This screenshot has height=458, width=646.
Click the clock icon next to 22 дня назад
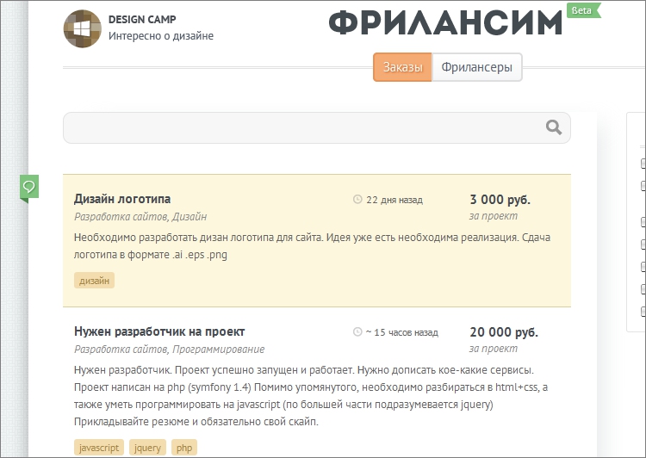pyautogui.click(x=357, y=200)
